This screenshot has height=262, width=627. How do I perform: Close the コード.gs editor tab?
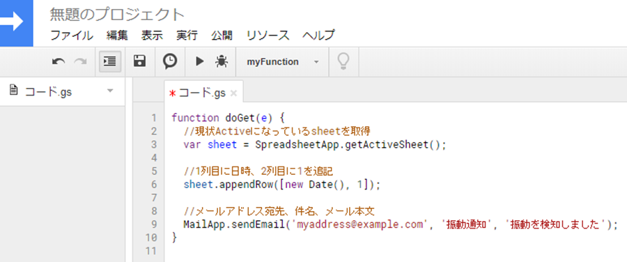pyautogui.click(x=234, y=93)
